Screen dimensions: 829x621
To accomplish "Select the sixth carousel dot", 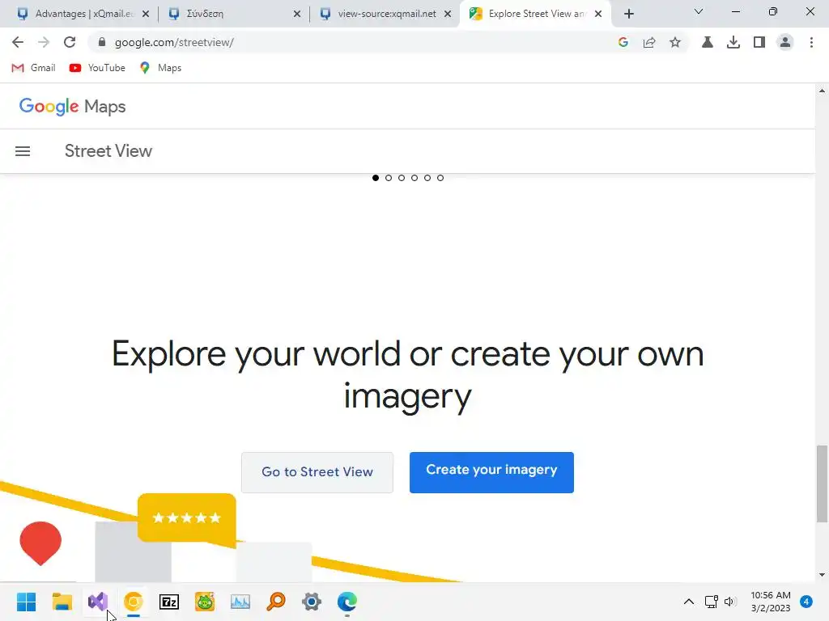I will click(440, 178).
